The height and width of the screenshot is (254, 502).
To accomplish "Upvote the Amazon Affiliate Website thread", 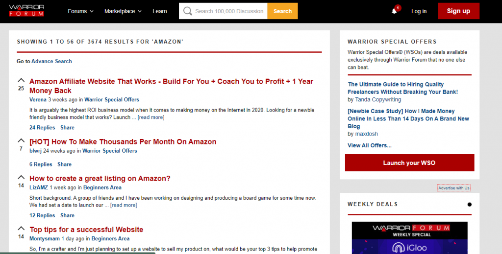I will click(x=21, y=80).
